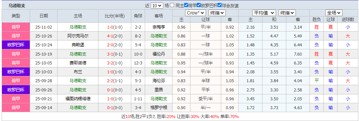The width and height of the screenshot is (359, 121).
Task: Open the 平均值 odds dropdown
Action: coord(264,13)
